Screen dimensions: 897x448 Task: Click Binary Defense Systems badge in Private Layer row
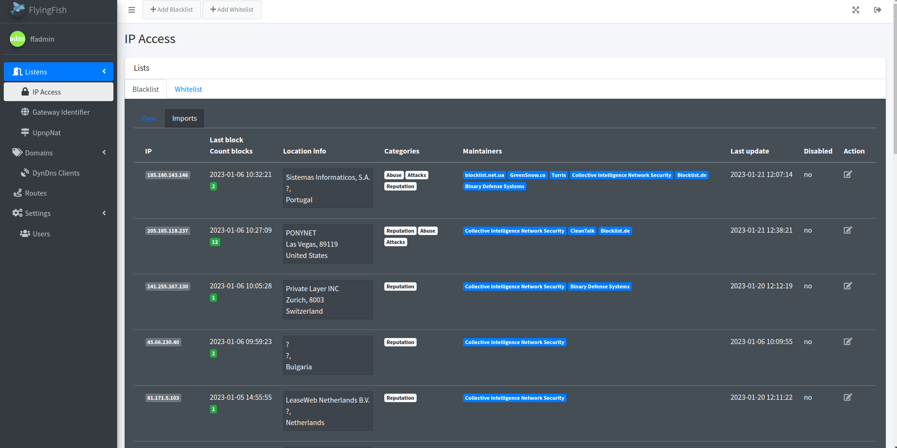point(600,286)
